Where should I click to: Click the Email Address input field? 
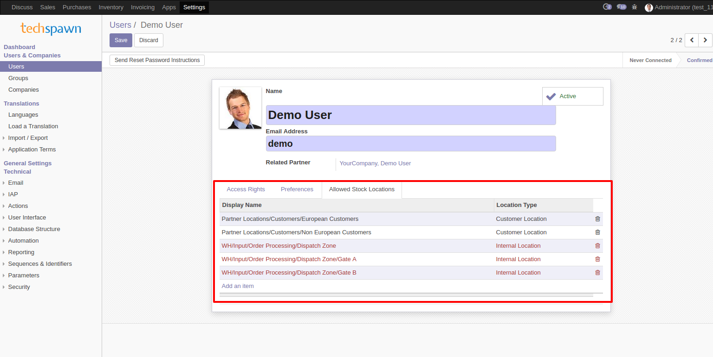coord(410,144)
